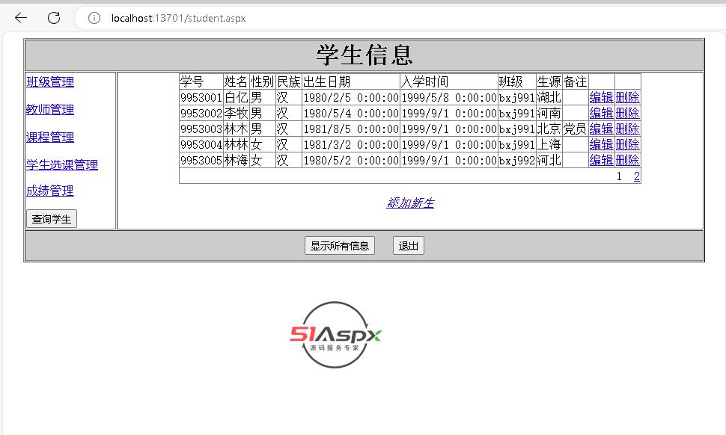Click the 查询学生 button
The image size is (726, 435).
click(x=52, y=219)
